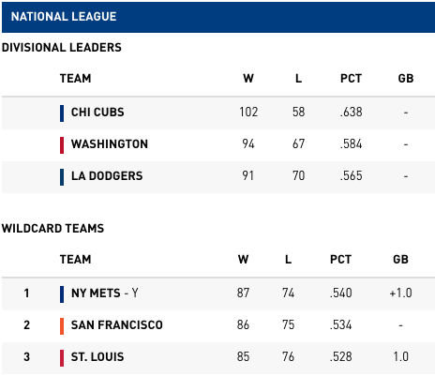The image size is (435, 376).
Task: Open the ST. LOUIS team link
Action: [x=97, y=357]
